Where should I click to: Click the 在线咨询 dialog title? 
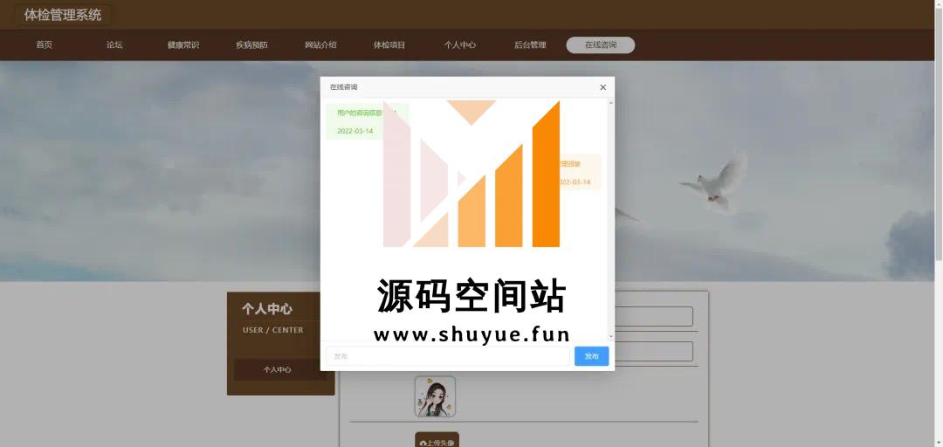343,87
